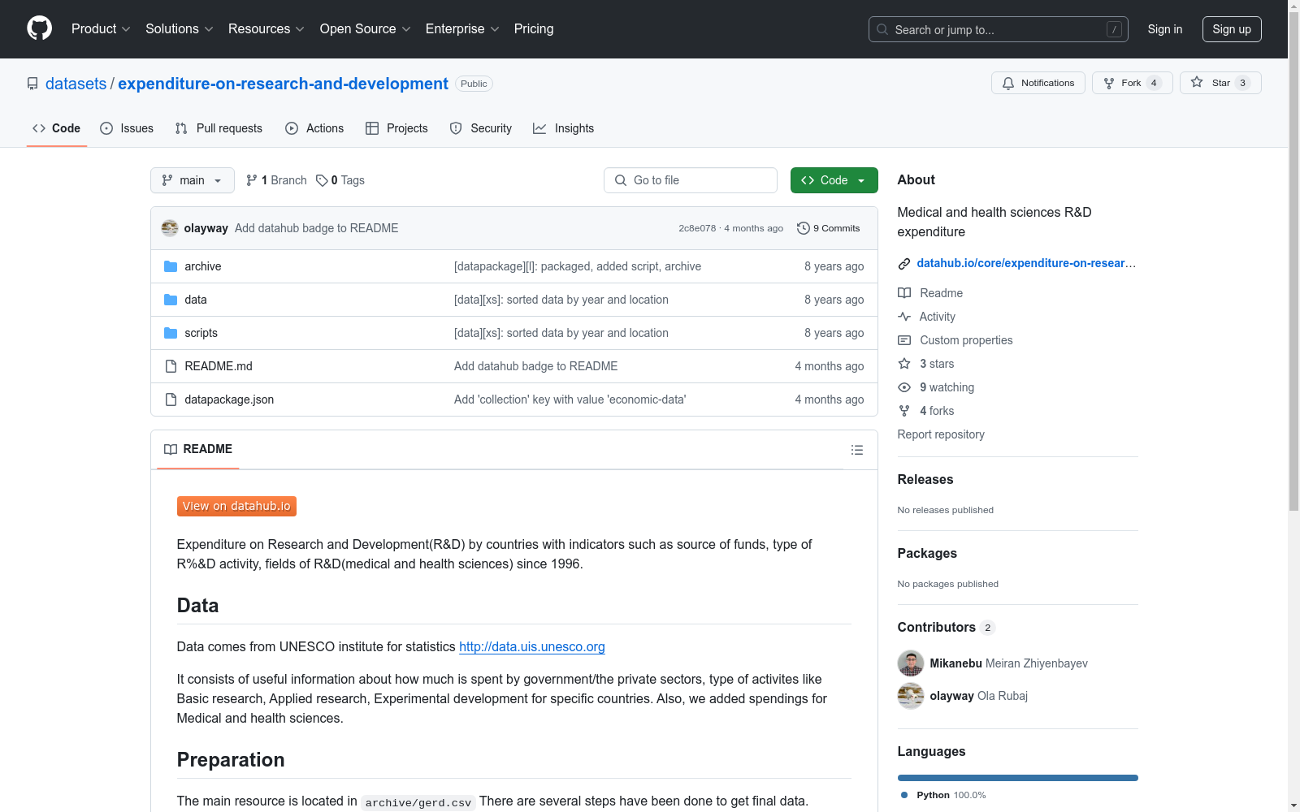1300x812 pixels.
Task: Open the Projects tab
Action: (396, 128)
